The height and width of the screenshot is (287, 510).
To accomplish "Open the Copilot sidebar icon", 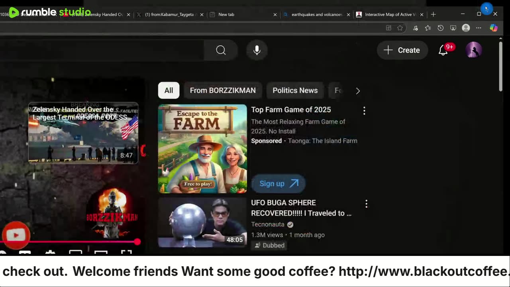I will point(494,28).
